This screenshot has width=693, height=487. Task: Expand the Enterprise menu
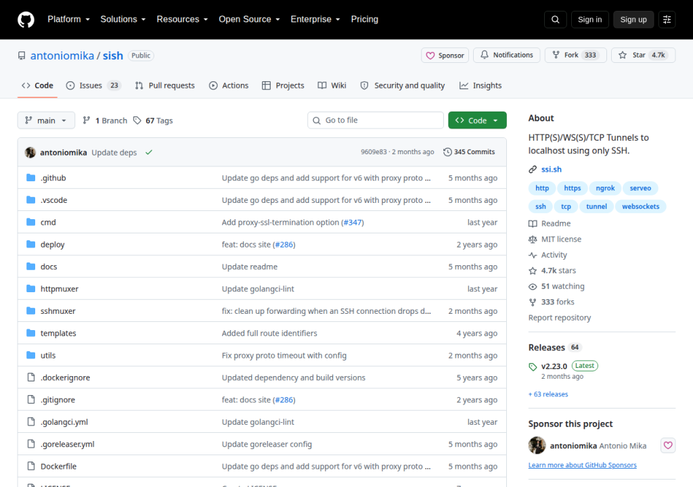315,20
